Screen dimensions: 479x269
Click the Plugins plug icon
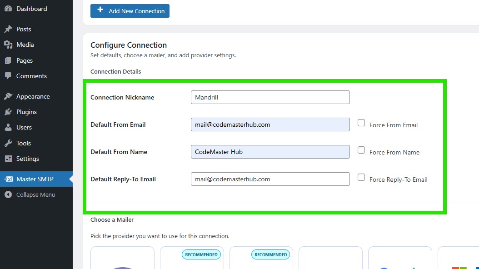pyautogui.click(x=8, y=112)
